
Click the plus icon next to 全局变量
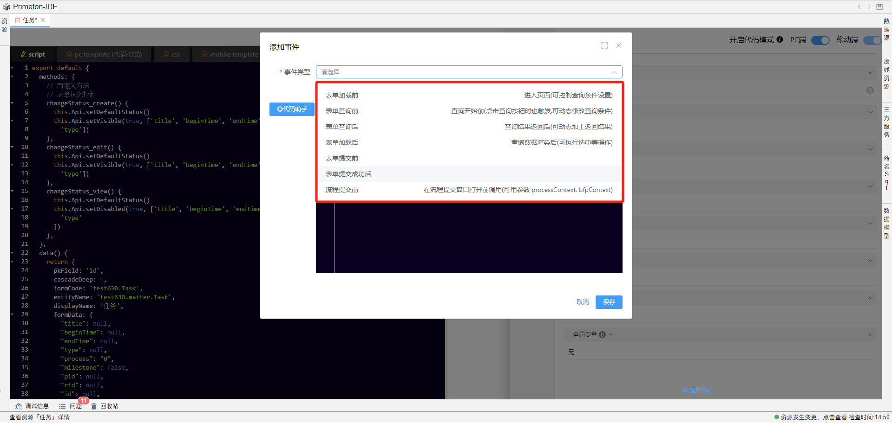611,334
